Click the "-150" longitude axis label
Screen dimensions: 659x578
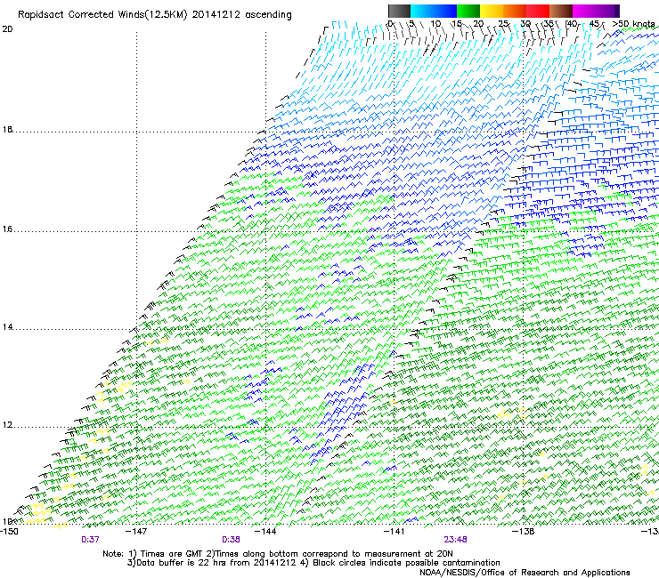pyautogui.click(x=9, y=532)
